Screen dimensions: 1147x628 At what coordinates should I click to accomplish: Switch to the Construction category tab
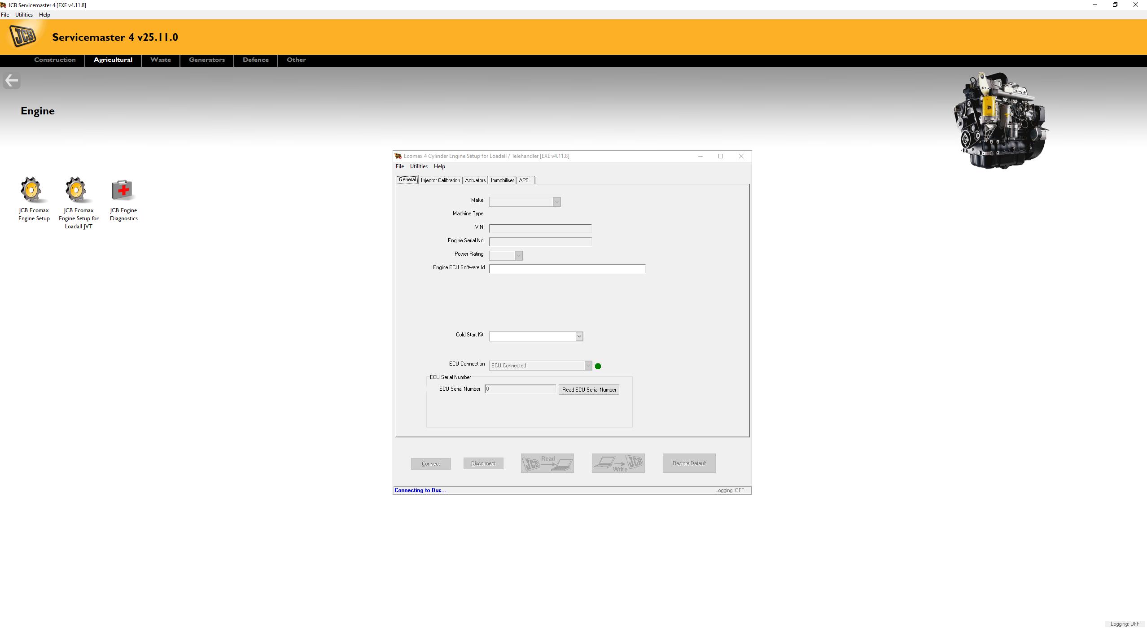[54, 60]
